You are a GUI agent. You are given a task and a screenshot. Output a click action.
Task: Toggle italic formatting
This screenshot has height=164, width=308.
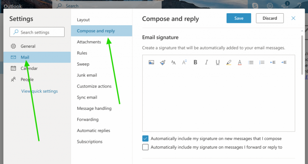tap(206, 62)
